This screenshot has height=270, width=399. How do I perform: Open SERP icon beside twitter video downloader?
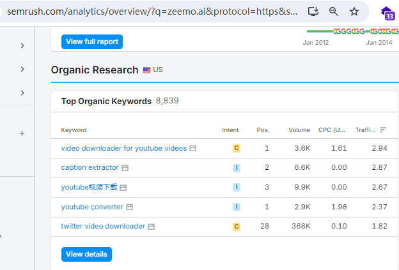click(x=152, y=227)
